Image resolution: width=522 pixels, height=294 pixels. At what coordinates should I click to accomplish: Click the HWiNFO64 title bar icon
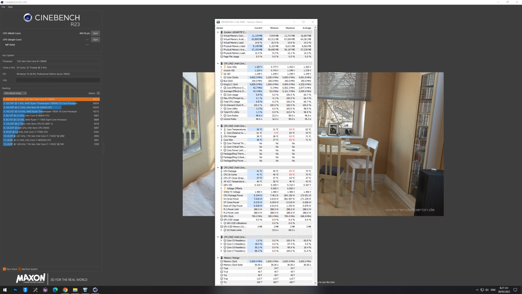pos(218,22)
